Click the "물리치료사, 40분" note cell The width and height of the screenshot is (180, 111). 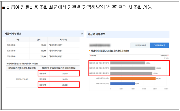click(56, 51)
